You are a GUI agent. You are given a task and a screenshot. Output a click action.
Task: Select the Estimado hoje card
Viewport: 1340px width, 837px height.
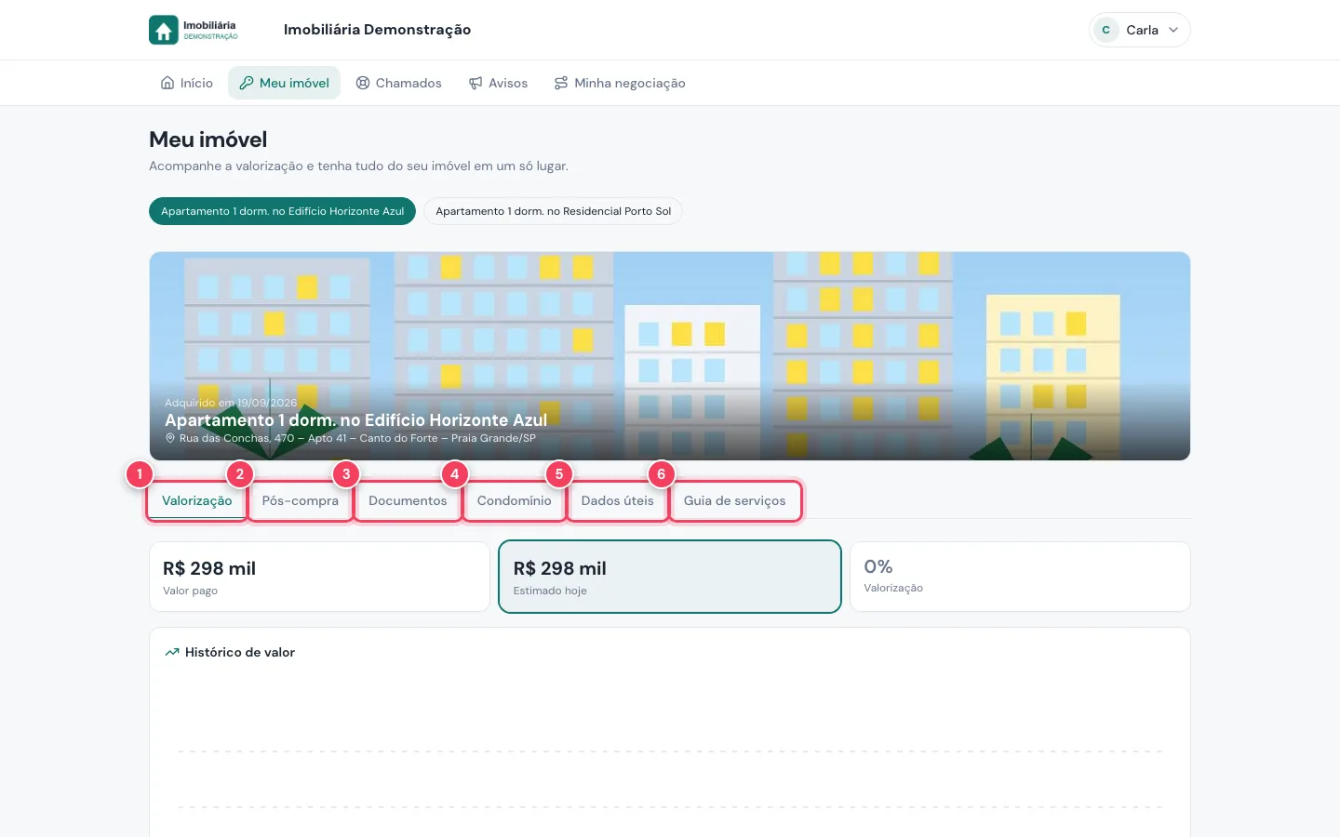click(x=670, y=577)
